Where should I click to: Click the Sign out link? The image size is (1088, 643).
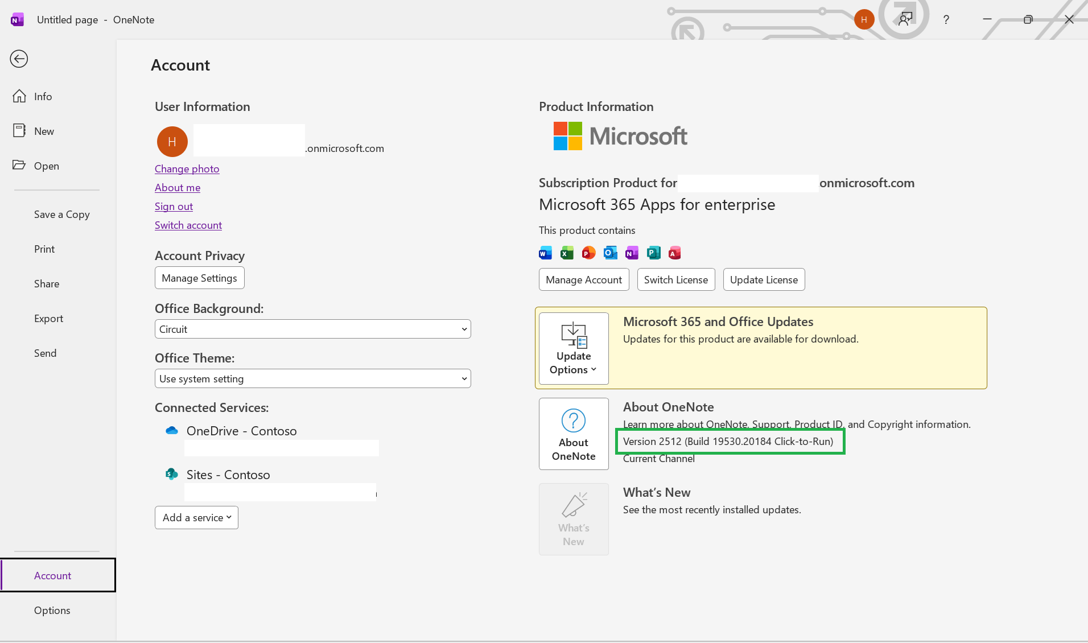(x=174, y=206)
